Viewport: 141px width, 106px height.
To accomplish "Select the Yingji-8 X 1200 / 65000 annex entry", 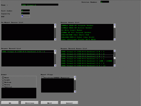I will (87, 61).
